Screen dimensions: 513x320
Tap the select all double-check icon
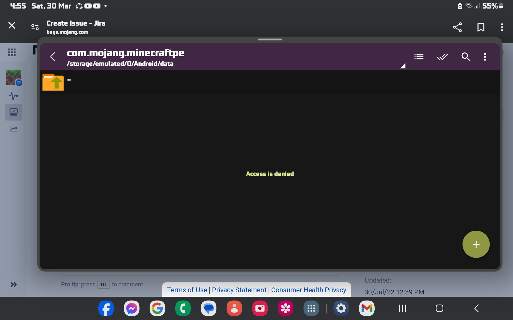[442, 57]
